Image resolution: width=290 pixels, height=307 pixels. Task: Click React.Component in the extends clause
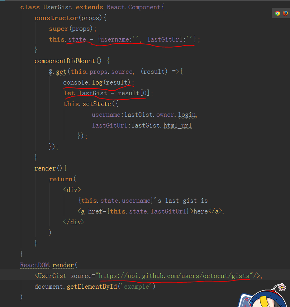click(134, 7)
